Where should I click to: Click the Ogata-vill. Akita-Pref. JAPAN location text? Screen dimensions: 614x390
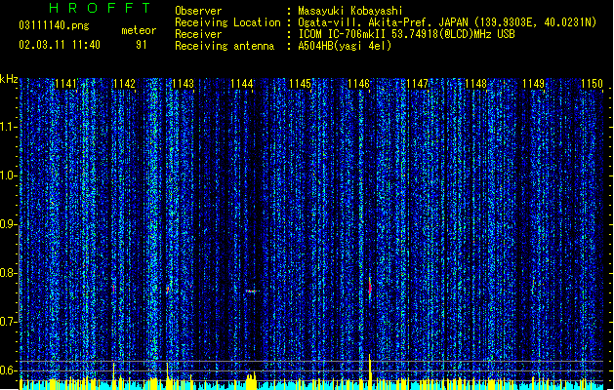tap(447, 22)
